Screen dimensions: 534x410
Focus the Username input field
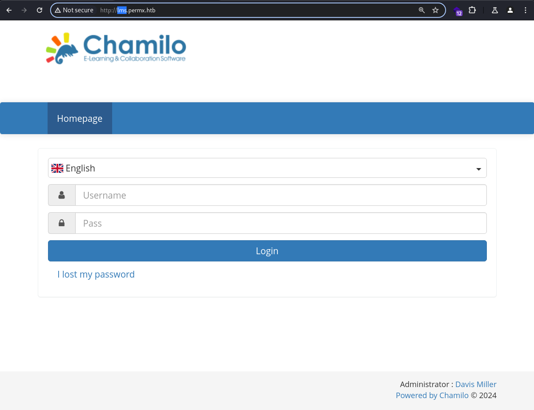[281, 195]
